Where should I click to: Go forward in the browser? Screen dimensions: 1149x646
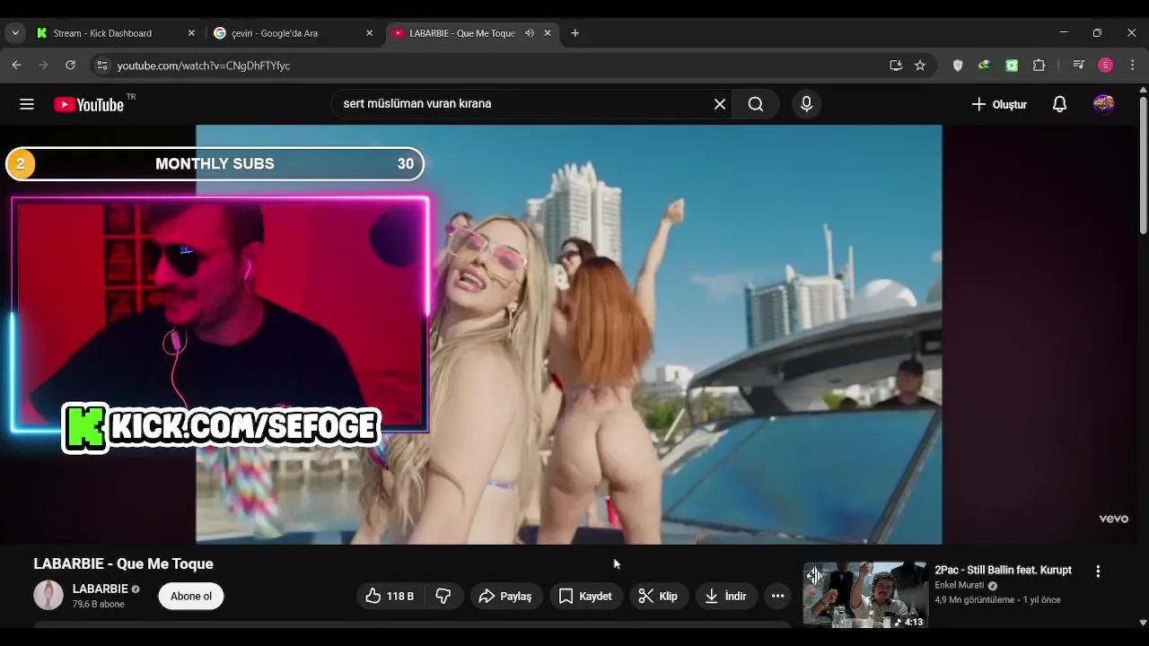pyautogui.click(x=43, y=65)
